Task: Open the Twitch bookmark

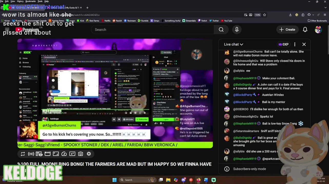Action: coord(202,21)
